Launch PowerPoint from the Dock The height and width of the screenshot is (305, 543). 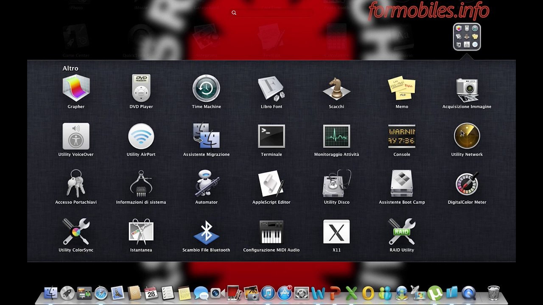(x=335, y=293)
